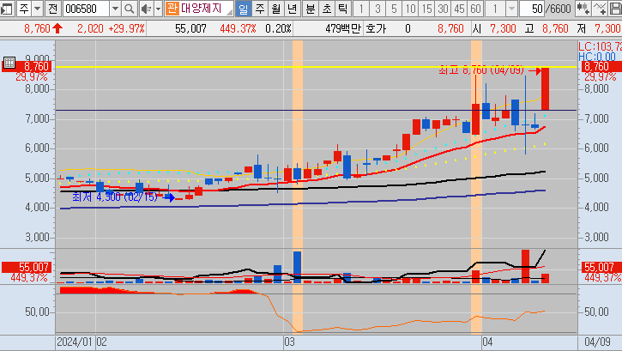Select the 10 interval button
The image size is (622, 351).
410,9
